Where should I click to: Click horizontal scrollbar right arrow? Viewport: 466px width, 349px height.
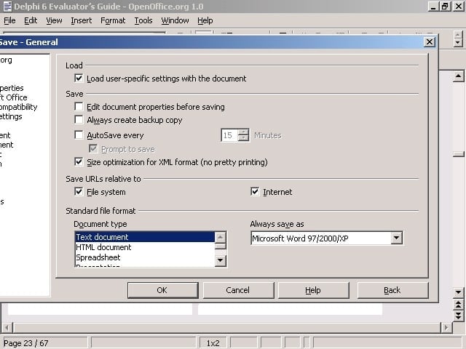click(x=446, y=328)
